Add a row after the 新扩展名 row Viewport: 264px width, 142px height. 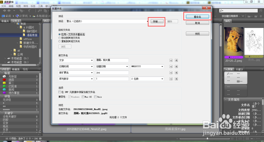[x=176, y=73]
